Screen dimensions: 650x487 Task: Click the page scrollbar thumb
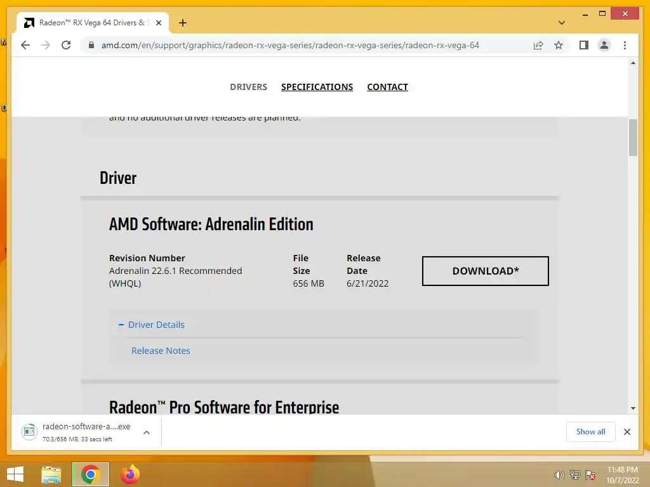(633, 138)
